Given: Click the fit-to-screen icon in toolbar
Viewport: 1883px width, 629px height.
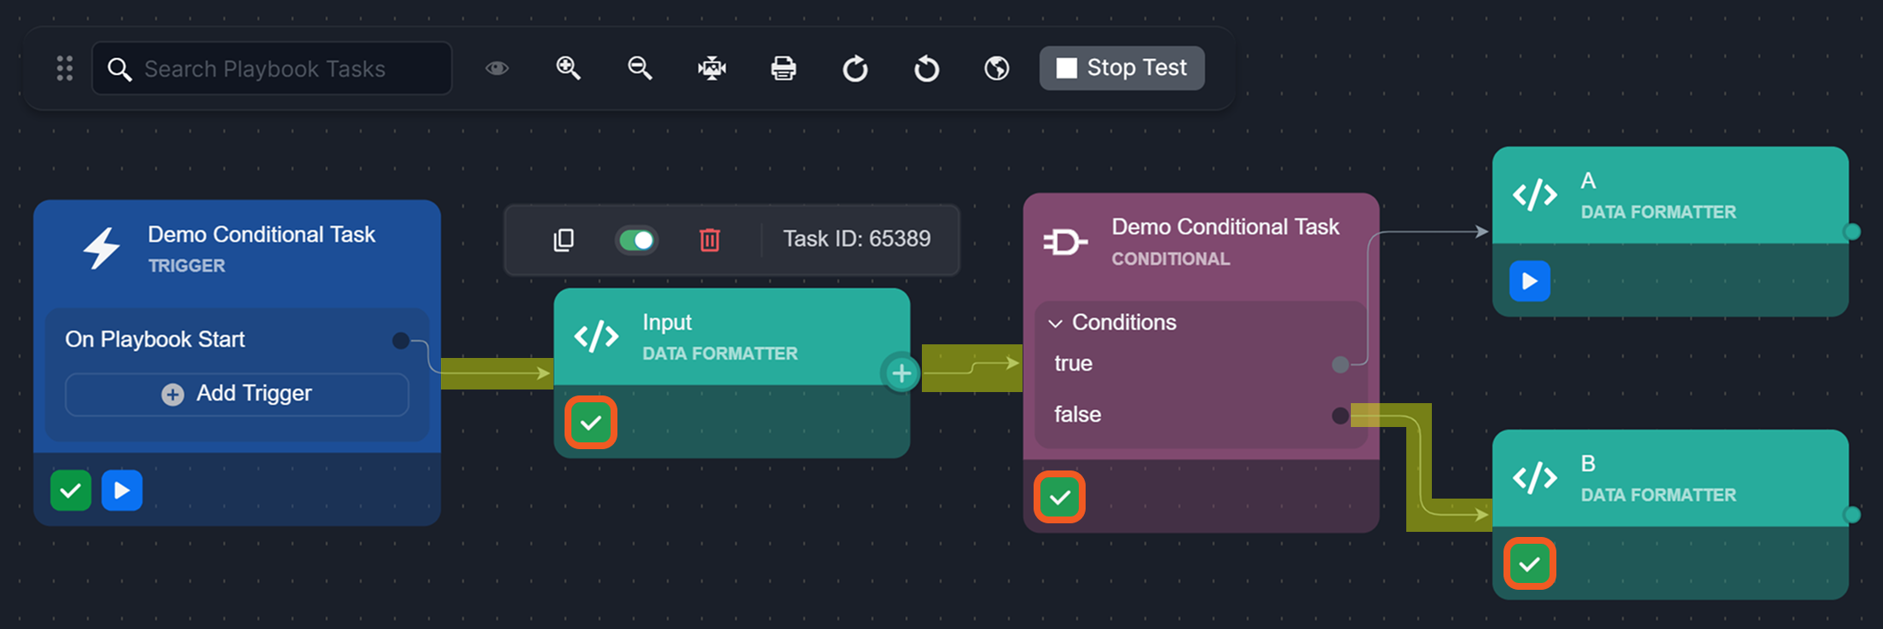Looking at the screenshot, I should [711, 68].
